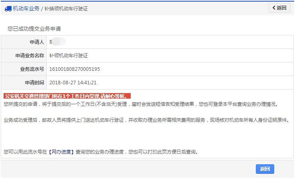The width and height of the screenshot is (295, 179).
Task: Click the paragraph about 邮政人员 delivery service
Action: point(147,120)
